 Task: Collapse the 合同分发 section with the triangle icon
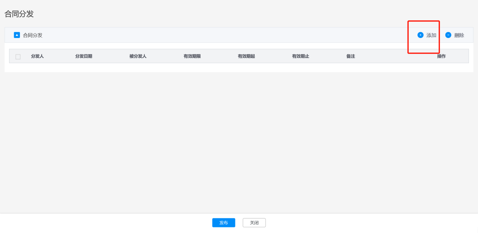(17, 35)
